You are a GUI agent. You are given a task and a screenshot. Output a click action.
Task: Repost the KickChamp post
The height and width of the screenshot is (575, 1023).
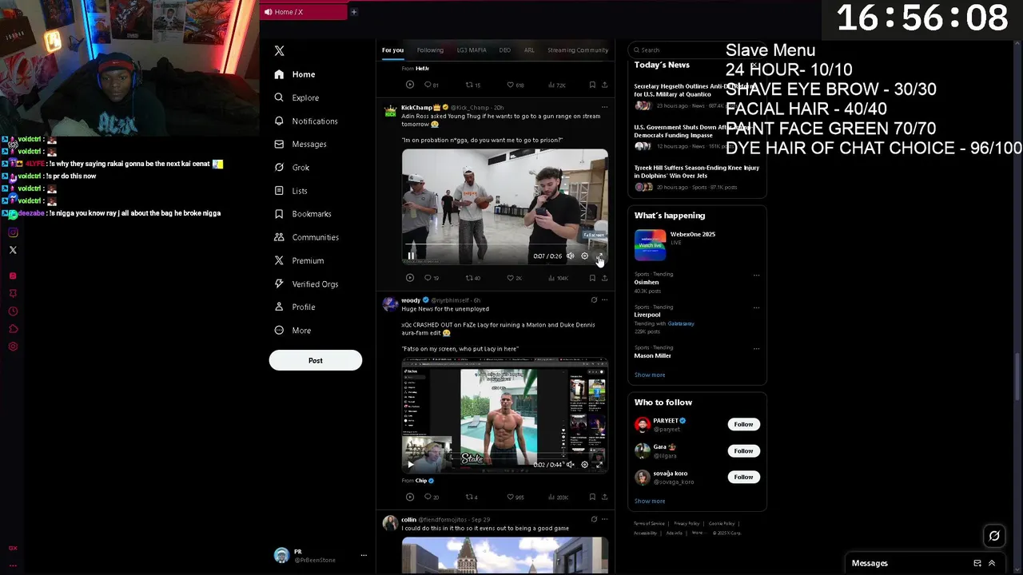[472, 278]
